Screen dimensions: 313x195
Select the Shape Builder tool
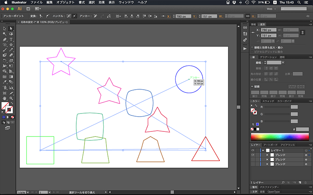point(4,71)
